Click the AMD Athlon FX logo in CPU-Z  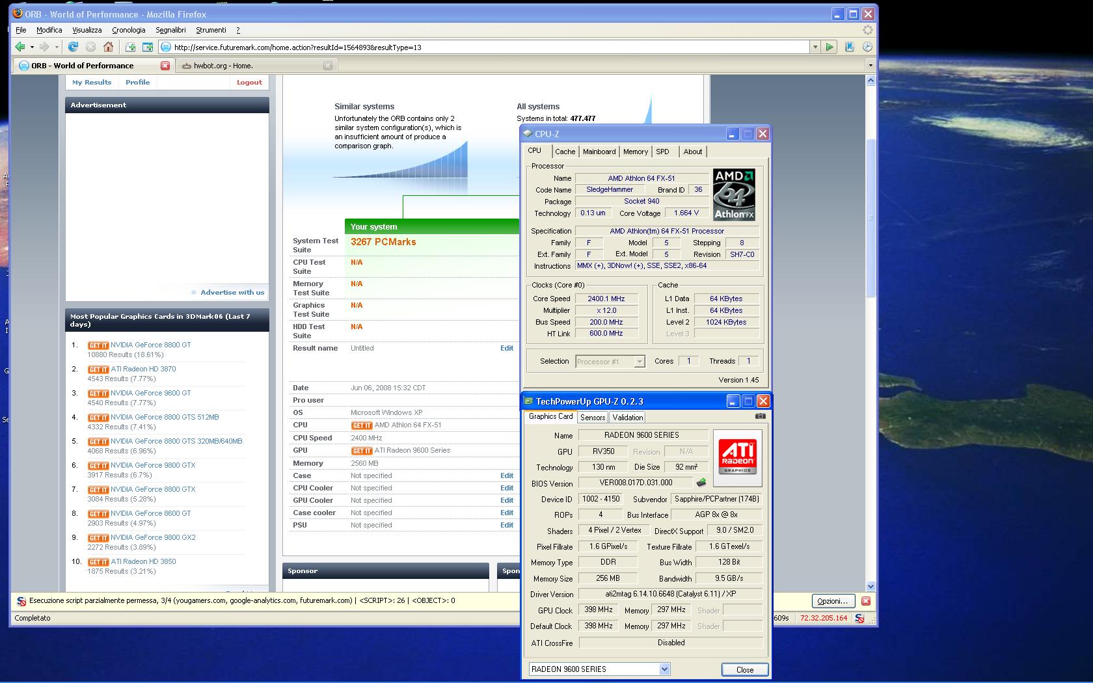(734, 195)
